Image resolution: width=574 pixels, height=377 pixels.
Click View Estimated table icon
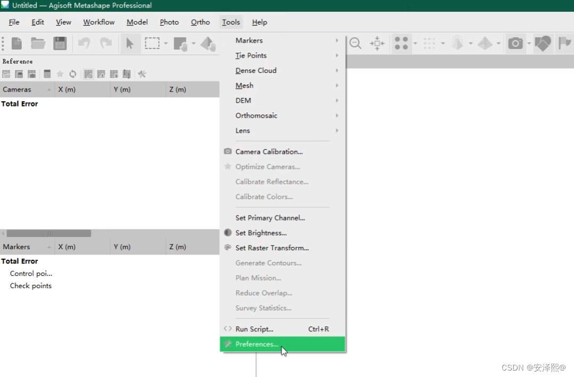click(x=114, y=74)
